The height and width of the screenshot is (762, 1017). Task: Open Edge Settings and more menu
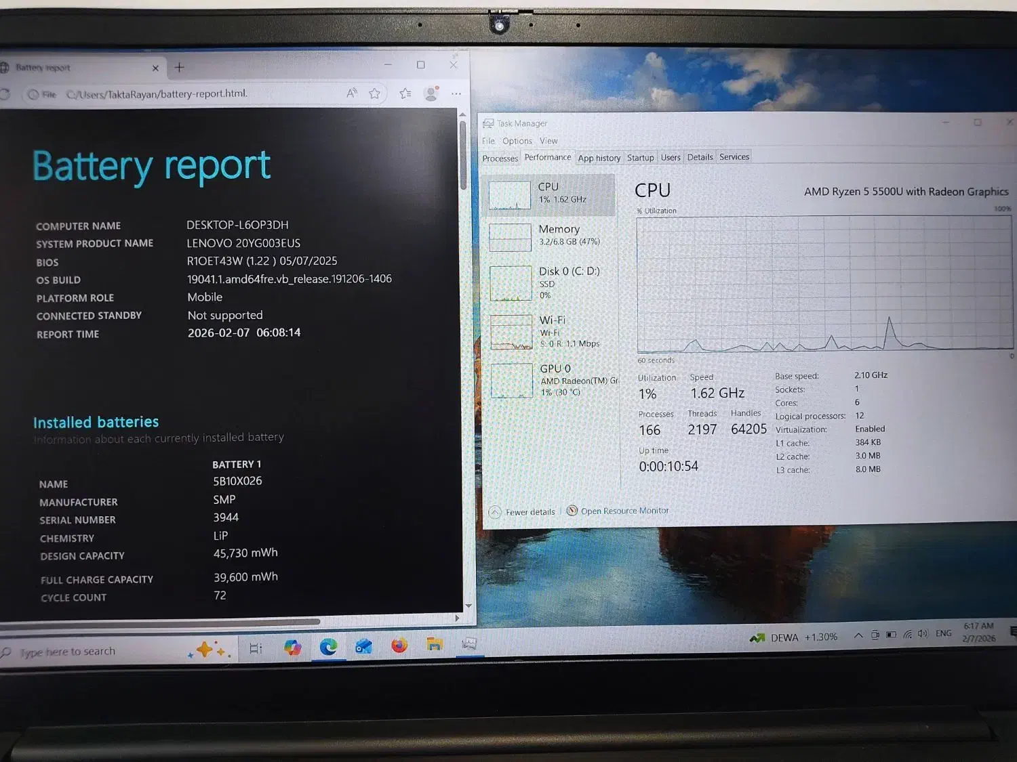click(456, 93)
